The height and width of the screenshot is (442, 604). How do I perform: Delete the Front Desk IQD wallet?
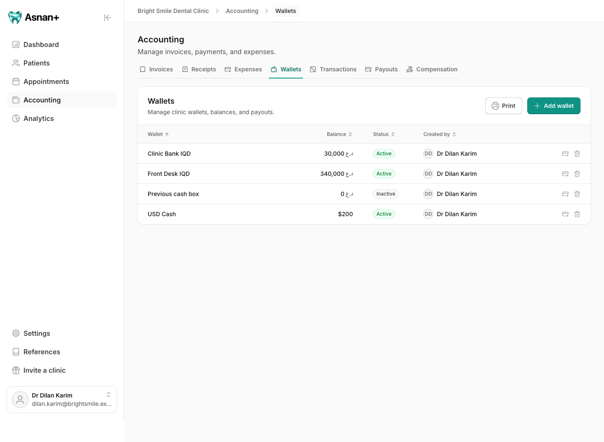(577, 174)
